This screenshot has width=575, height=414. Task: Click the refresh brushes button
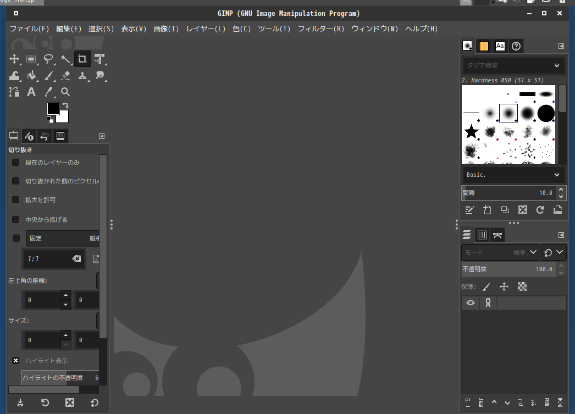pyautogui.click(x=540, y=210)
